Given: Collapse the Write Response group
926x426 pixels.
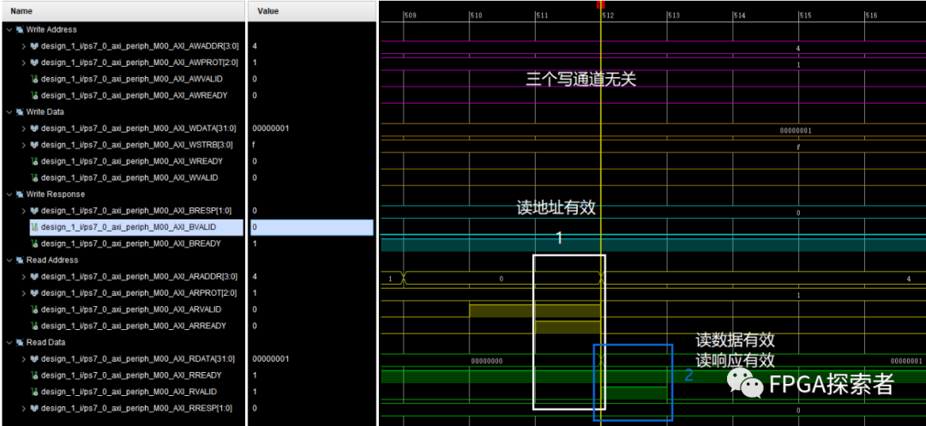Looking at the screenshot, I should [x=9, y=194].
